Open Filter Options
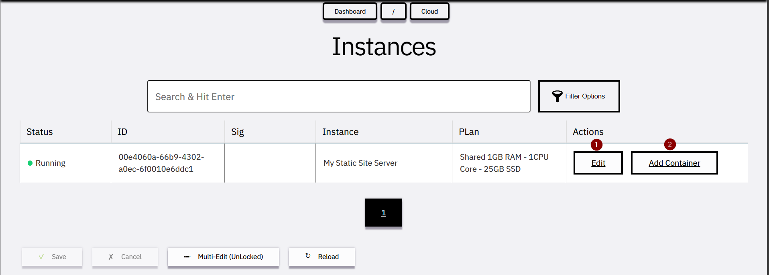 (x=579, y=96)
